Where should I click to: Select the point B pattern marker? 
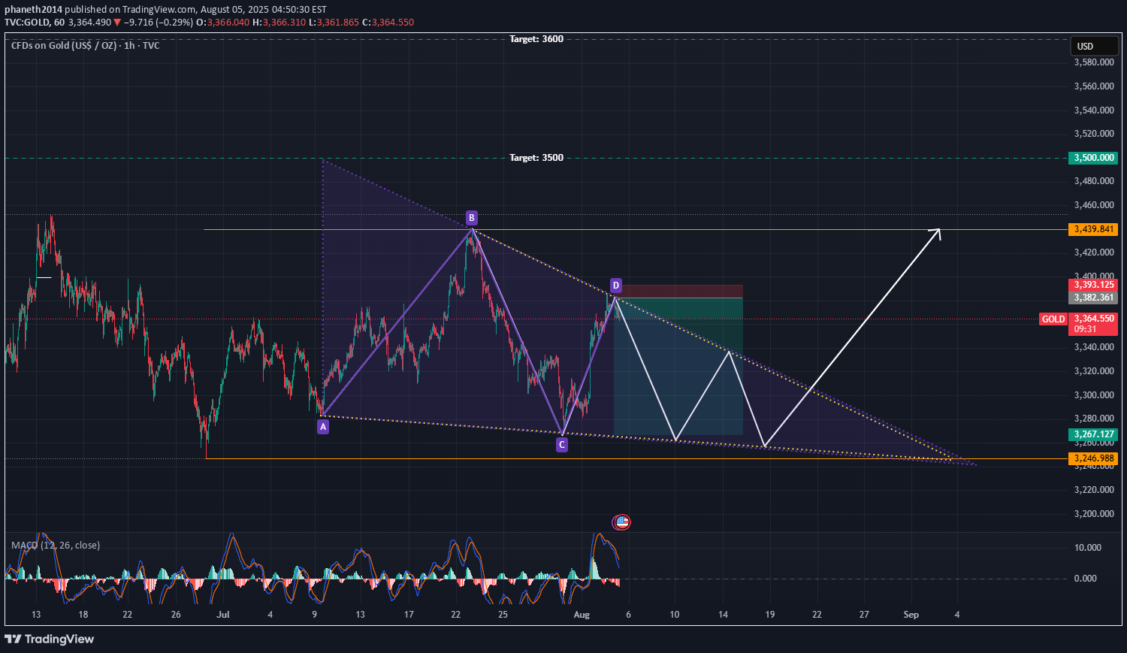[x=471, y=218]
